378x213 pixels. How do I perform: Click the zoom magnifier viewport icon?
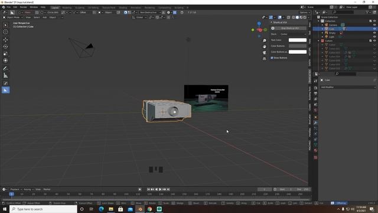(265, 41)
